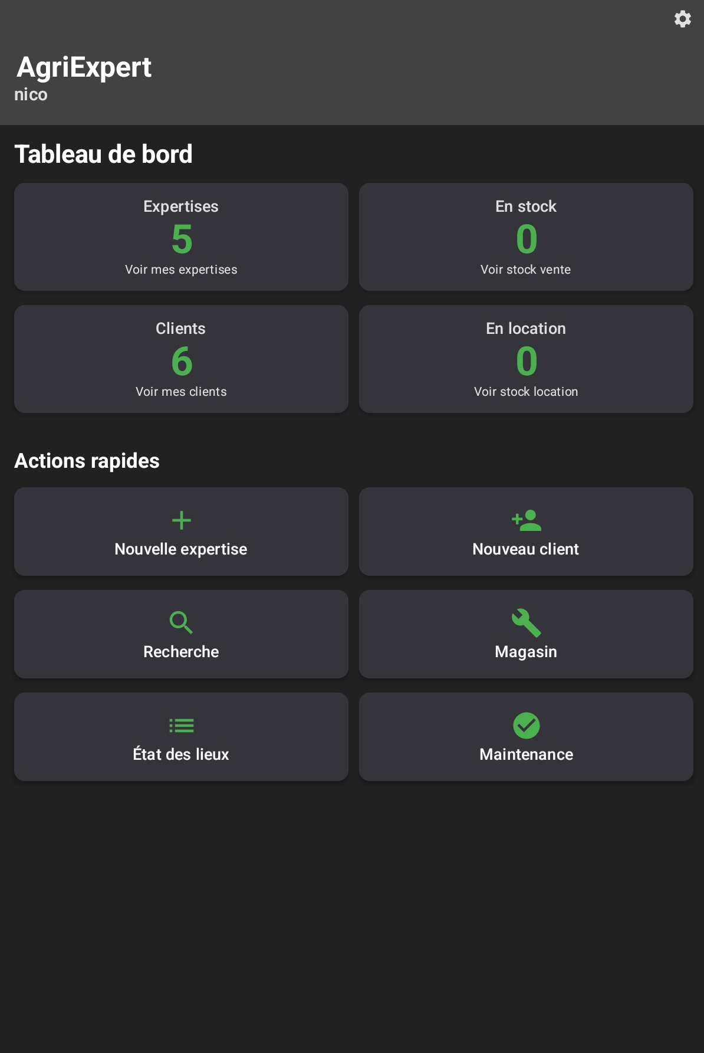Start a Nouvelle expertise

point(181,531)
